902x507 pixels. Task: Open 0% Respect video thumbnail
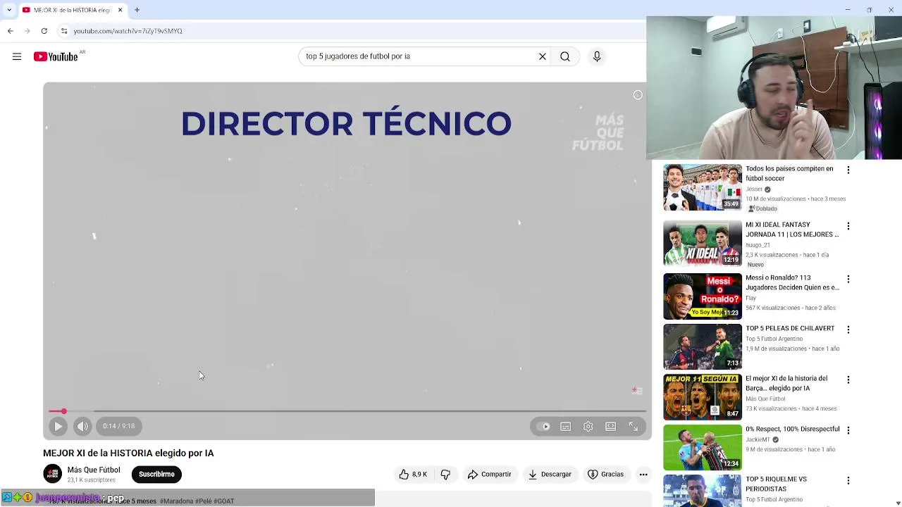pos(703,447)
